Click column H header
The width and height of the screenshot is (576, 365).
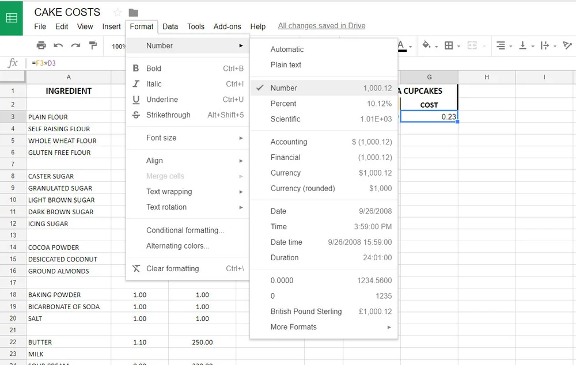tap(487, 77)
